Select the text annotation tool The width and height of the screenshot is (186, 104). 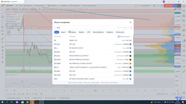(x=3, y=24)
